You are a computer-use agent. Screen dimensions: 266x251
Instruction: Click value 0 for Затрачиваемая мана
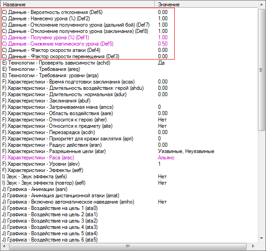159,107
